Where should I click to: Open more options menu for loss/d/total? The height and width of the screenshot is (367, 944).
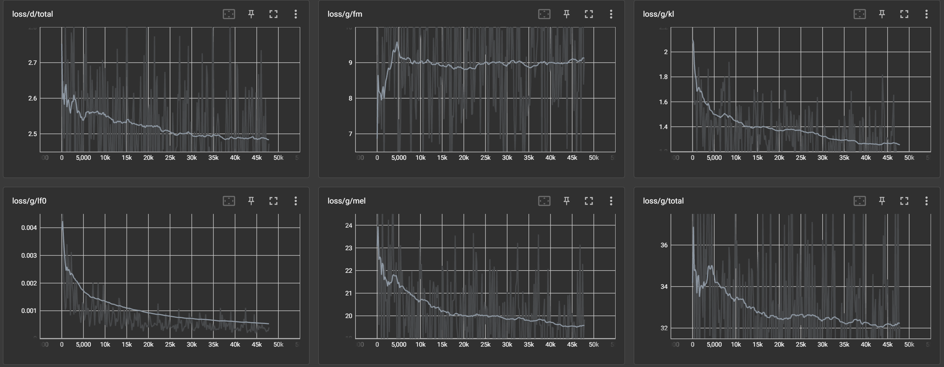click(x=296, y=14)
